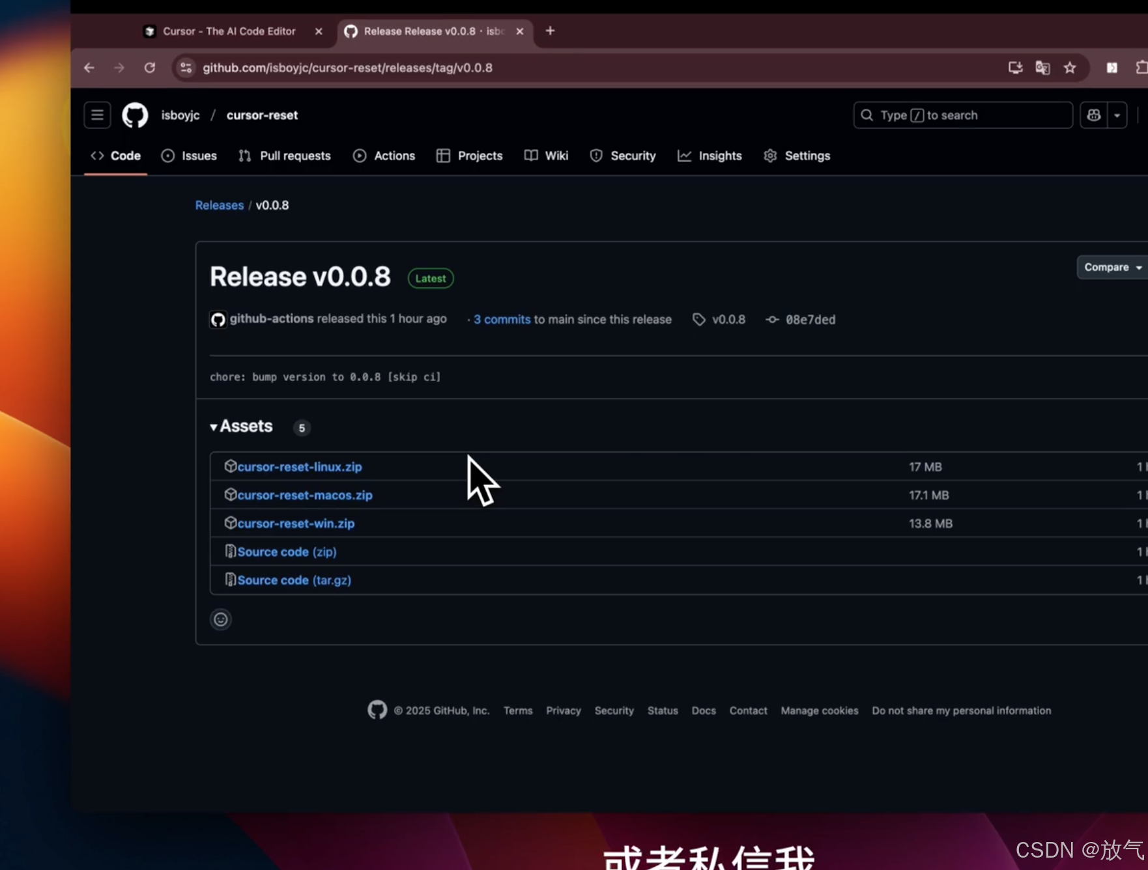This screenshot has height=870, width=1148.
Task: Open the Docs footer link
Action: pyautogui.click(x=704, y=710)
